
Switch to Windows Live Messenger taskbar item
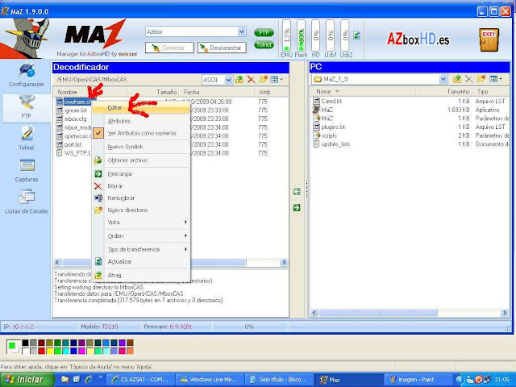210,380
